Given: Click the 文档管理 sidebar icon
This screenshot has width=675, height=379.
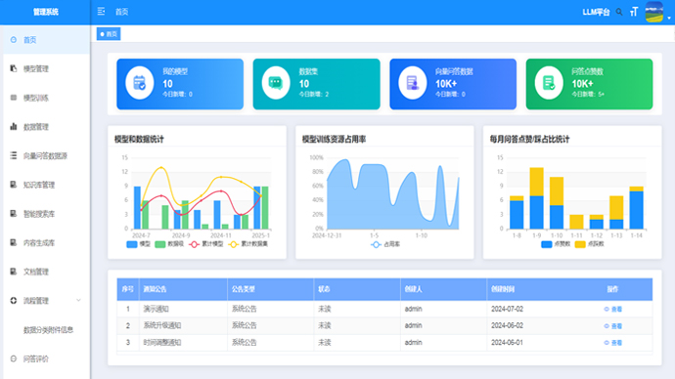Looking at the screenshot, I should click(14, 272).
